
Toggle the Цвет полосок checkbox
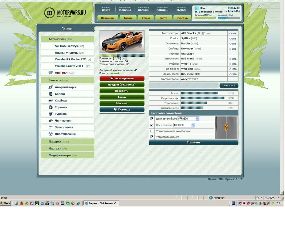pos(152,125)
